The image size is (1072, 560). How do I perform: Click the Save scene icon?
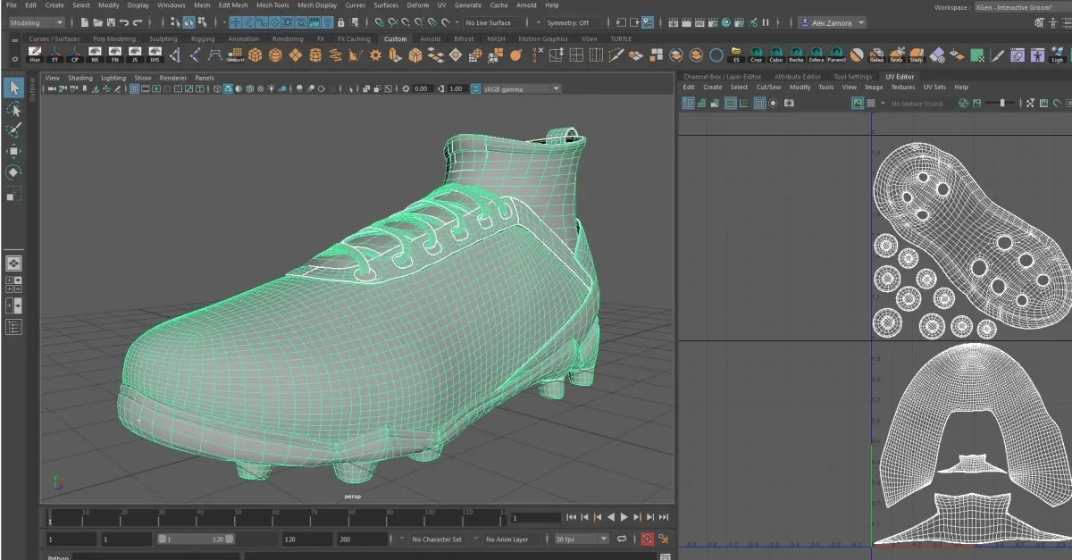coord(110,22)
